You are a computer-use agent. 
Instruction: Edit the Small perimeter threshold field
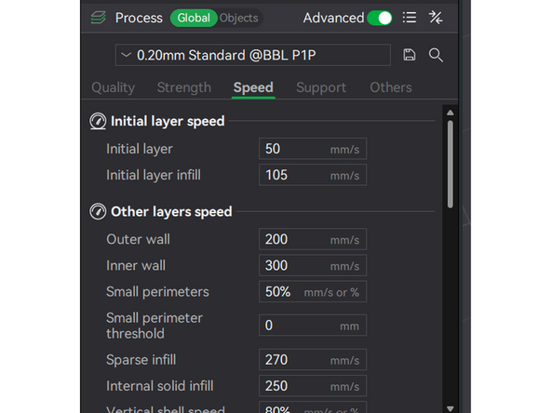coord(313,326)
